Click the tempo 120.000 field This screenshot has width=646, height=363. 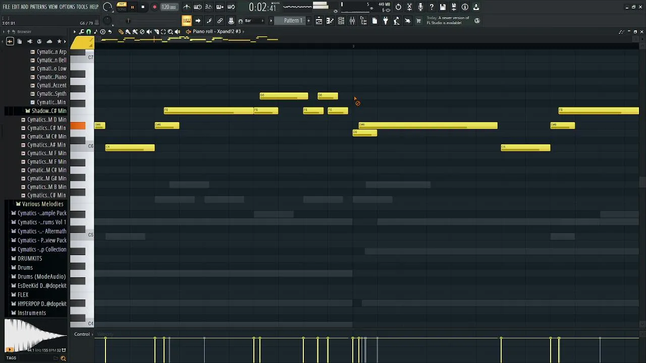point(169,7)
